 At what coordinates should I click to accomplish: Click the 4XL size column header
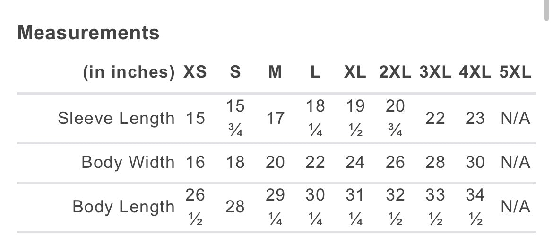(x=475, y=72)
